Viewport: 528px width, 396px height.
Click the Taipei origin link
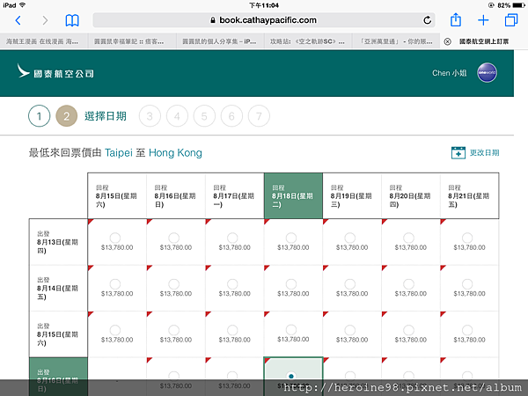(x=119, y=153)
